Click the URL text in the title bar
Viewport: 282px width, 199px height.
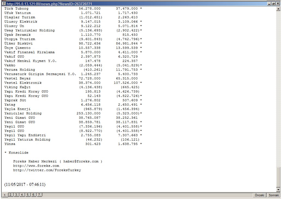pyautogui.click(x=49, y=4)
